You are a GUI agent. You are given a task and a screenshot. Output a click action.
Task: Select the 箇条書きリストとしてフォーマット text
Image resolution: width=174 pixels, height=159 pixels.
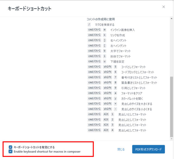coord(139,83)
